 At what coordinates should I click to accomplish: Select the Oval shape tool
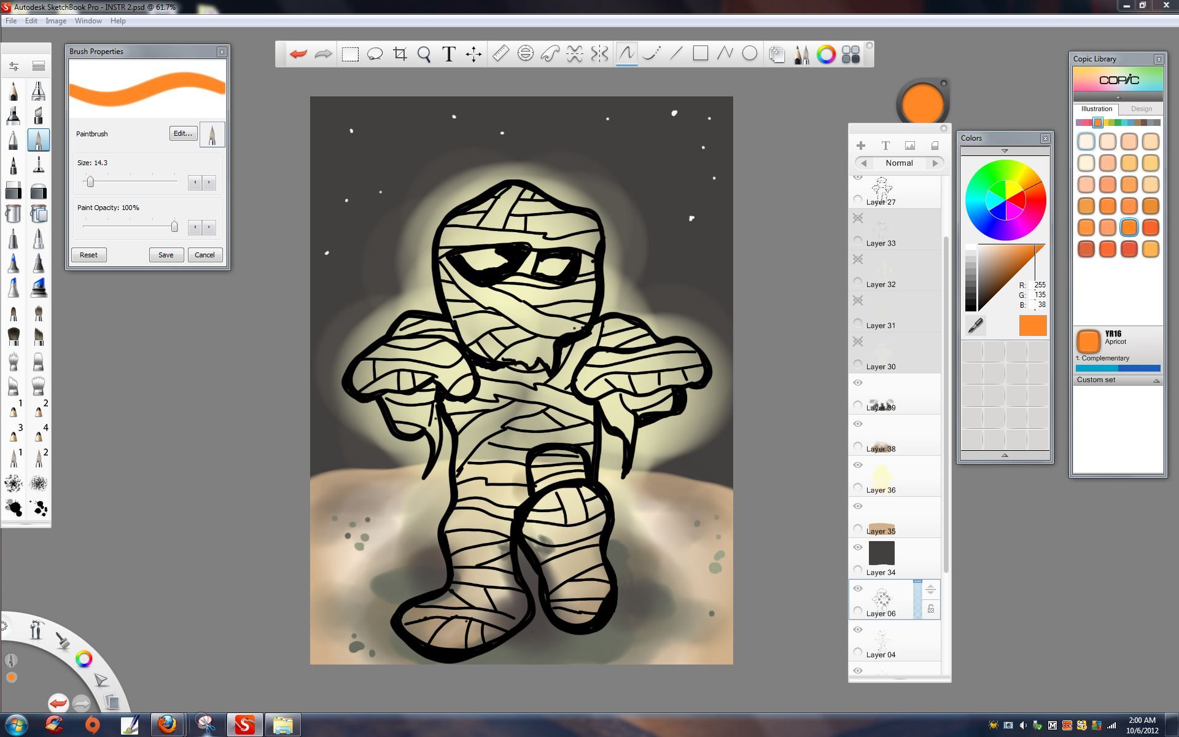[x=749, y=54]
